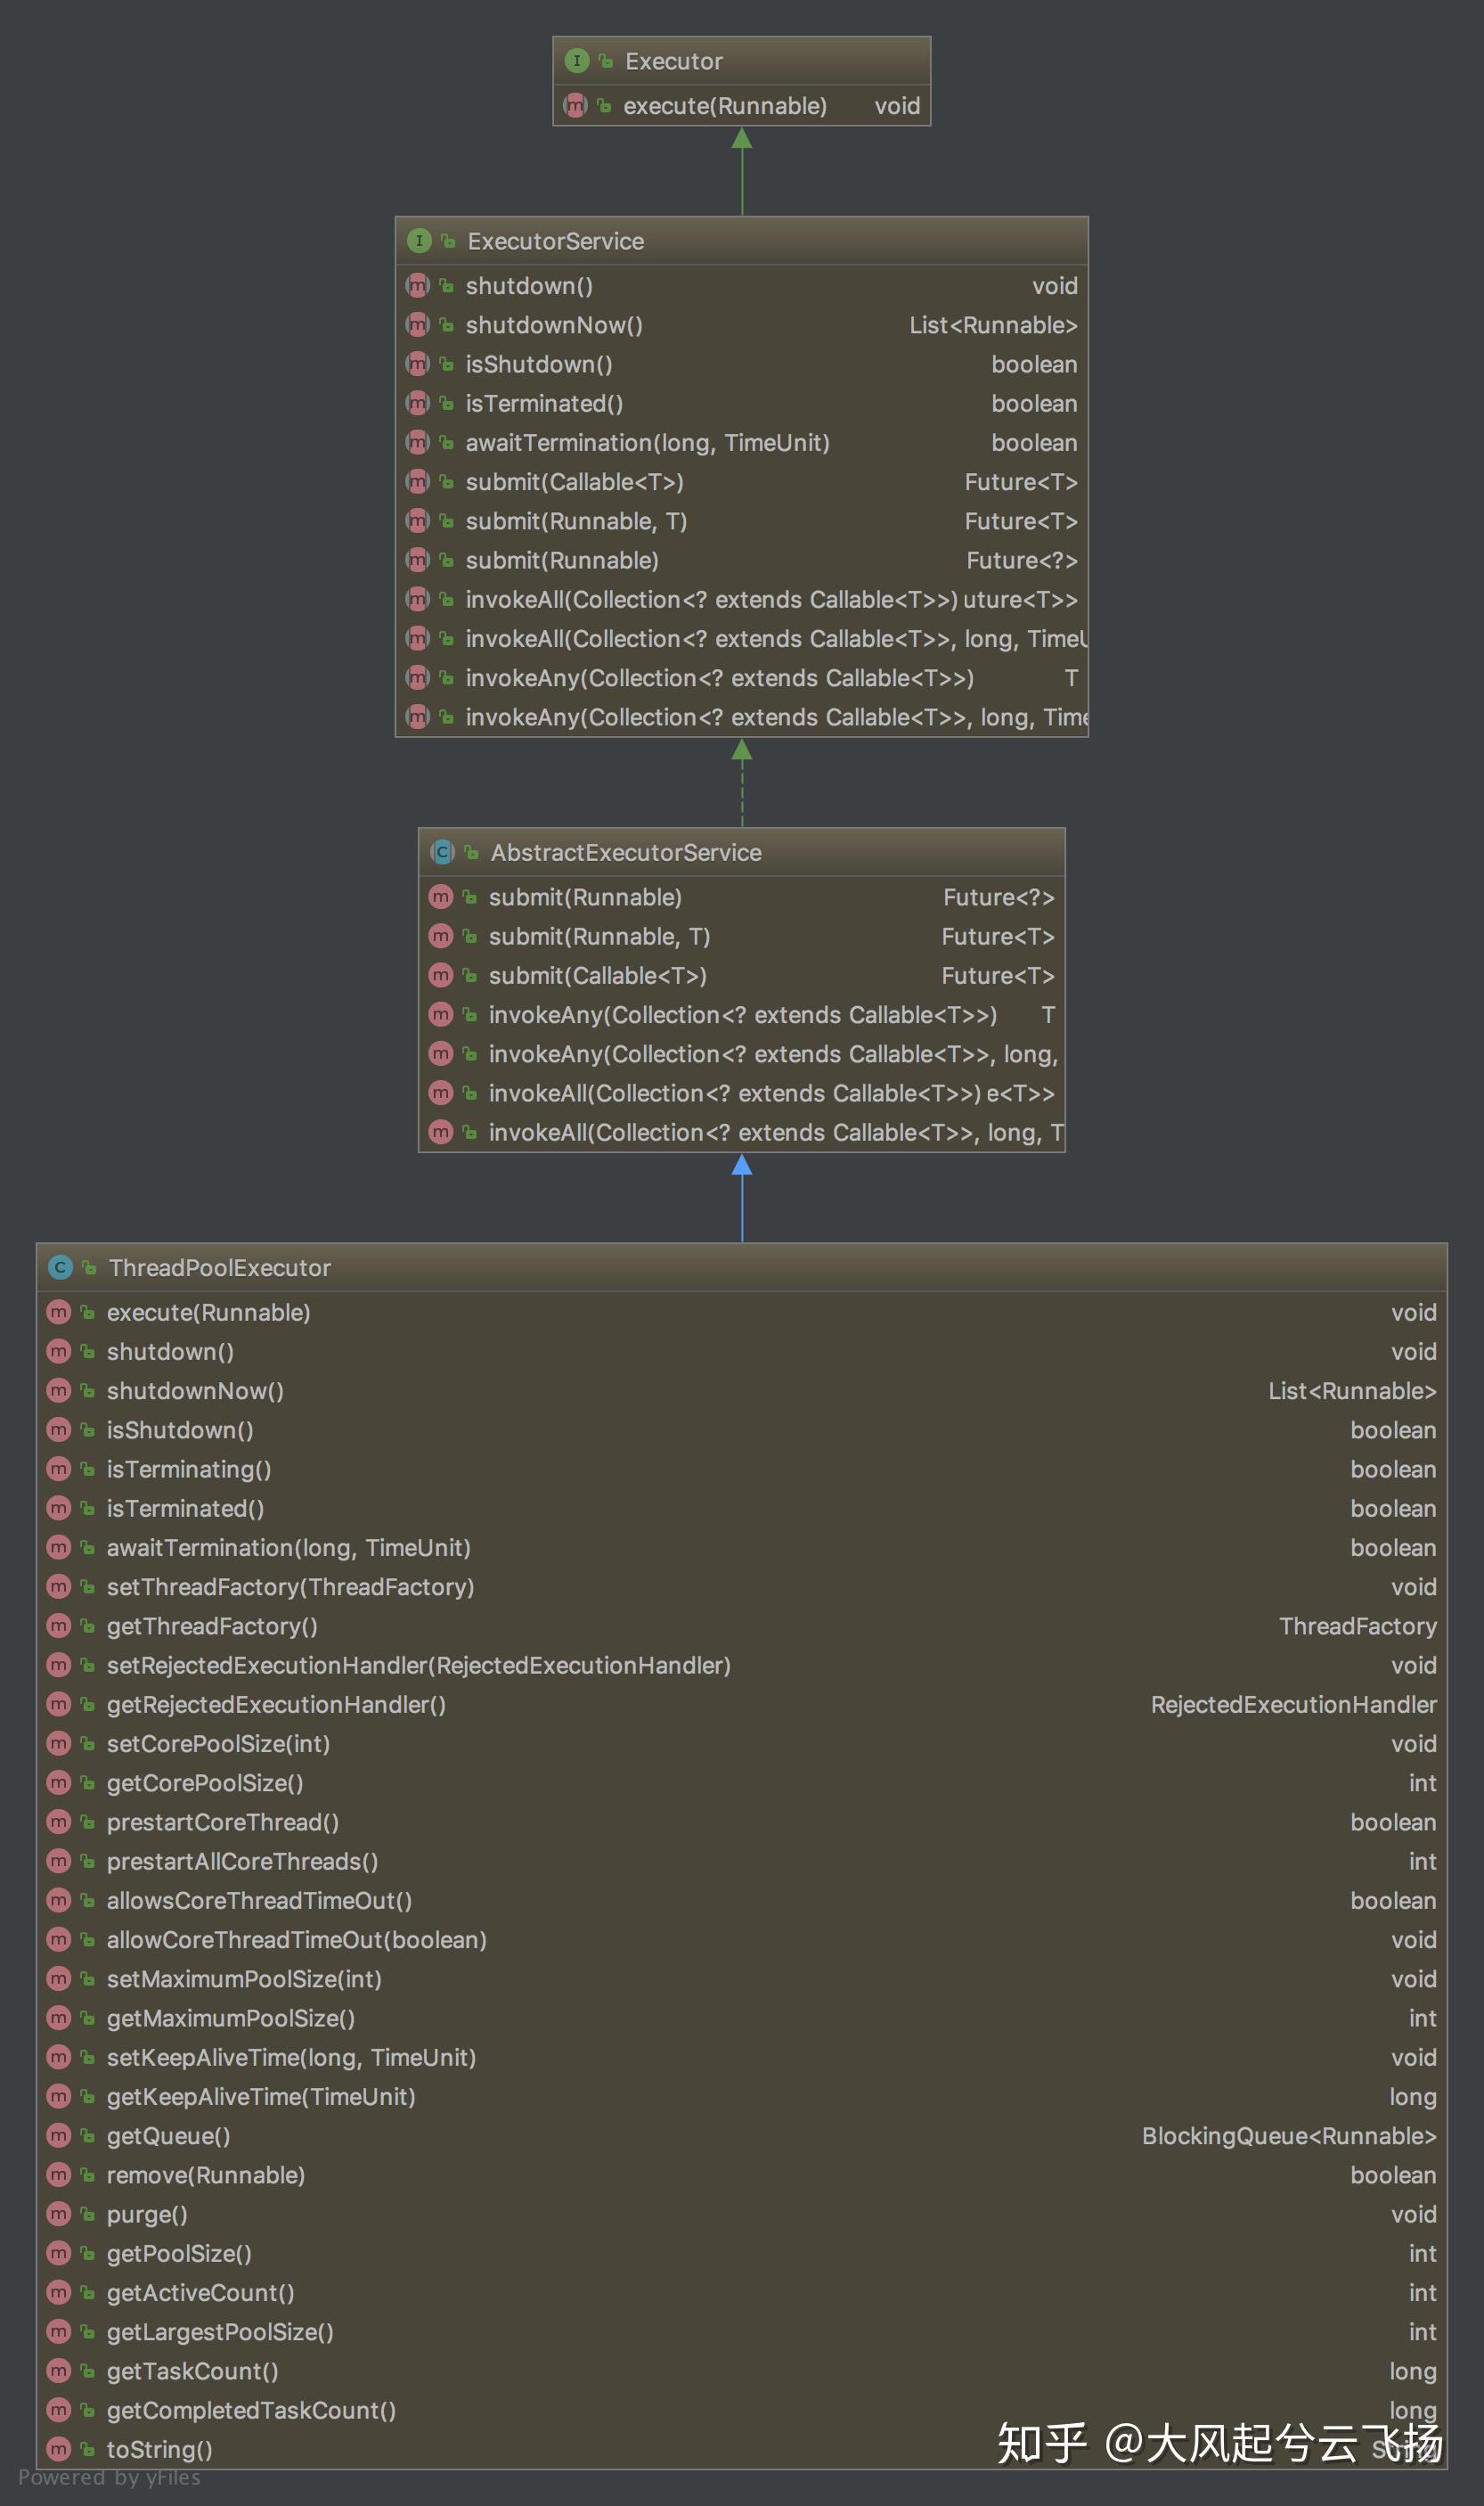The height and width of the screenshot is (2506, 1484).
Task: Click the BlockingQueue<Runnable> return type
Action: [x=1289, y=2136]
